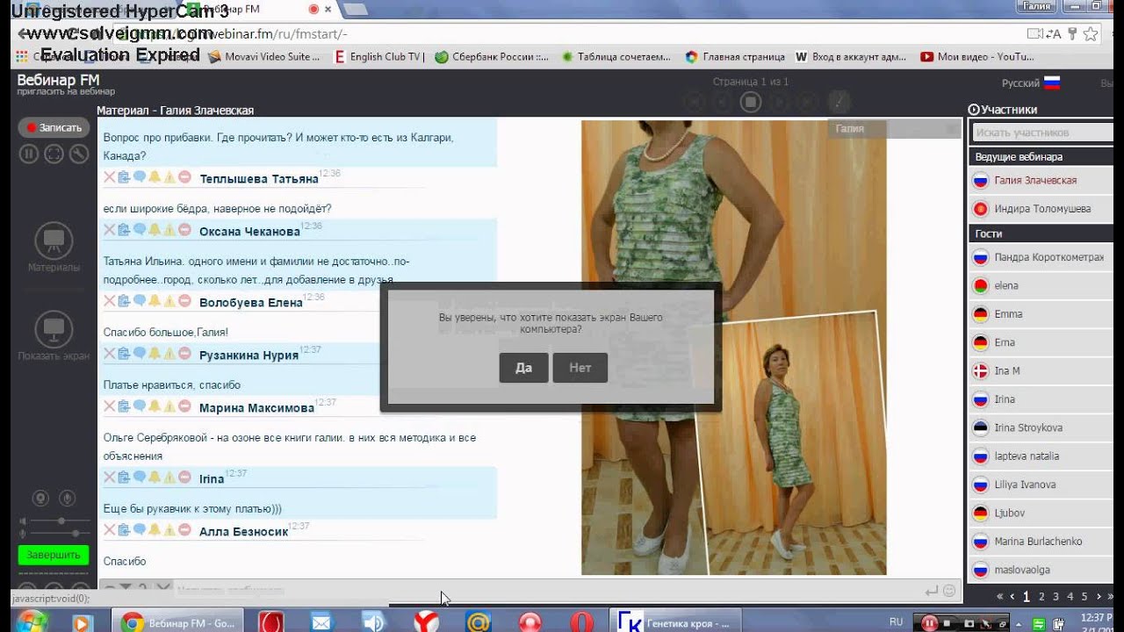Delete Оксана Чеканова's chat message
The image size is (1124, 632).
click(x=110, y=230)
